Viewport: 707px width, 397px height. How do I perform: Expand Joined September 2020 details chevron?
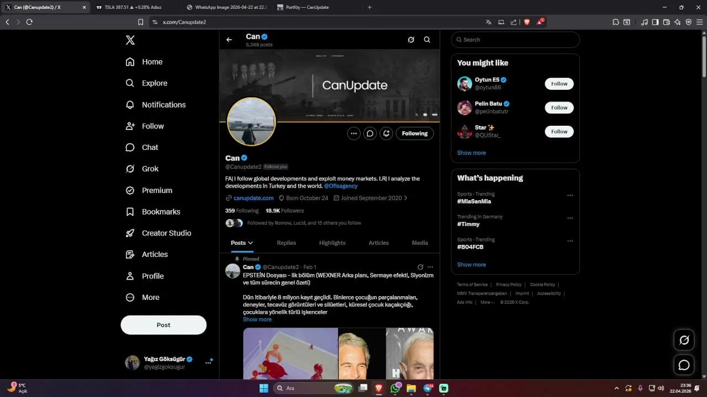pyautogui.click(x=406, y=198)
